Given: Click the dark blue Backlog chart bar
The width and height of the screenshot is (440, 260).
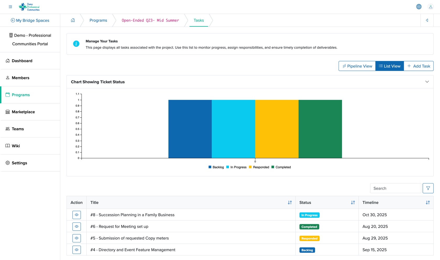Looking at the screenshot, I should click(x=190, y=129).
